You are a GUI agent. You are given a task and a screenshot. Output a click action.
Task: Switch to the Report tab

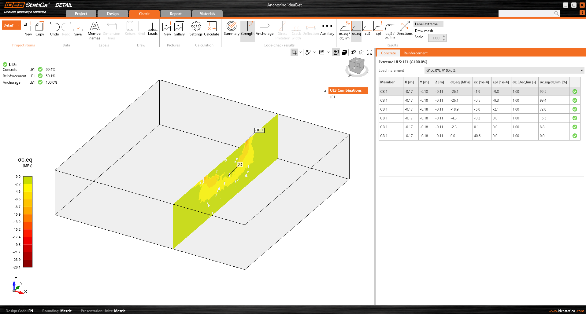click(176, 14)
